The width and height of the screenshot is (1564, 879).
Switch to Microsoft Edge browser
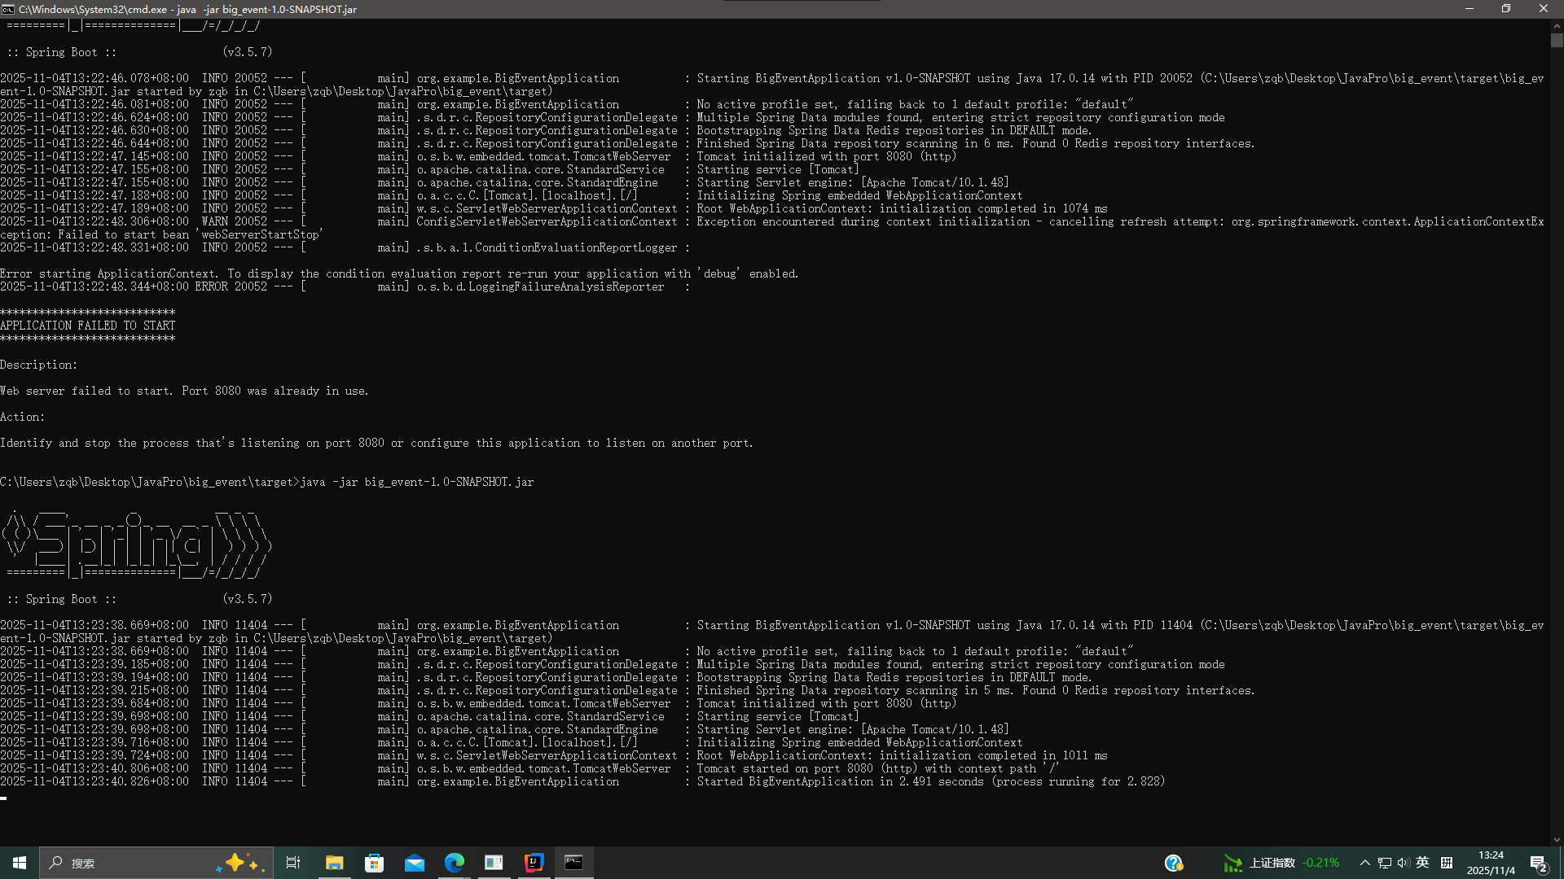[454, 863]
